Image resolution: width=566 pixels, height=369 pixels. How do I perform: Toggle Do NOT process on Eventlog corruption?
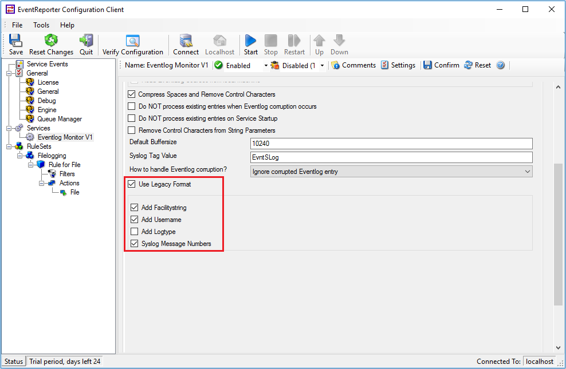131,106
